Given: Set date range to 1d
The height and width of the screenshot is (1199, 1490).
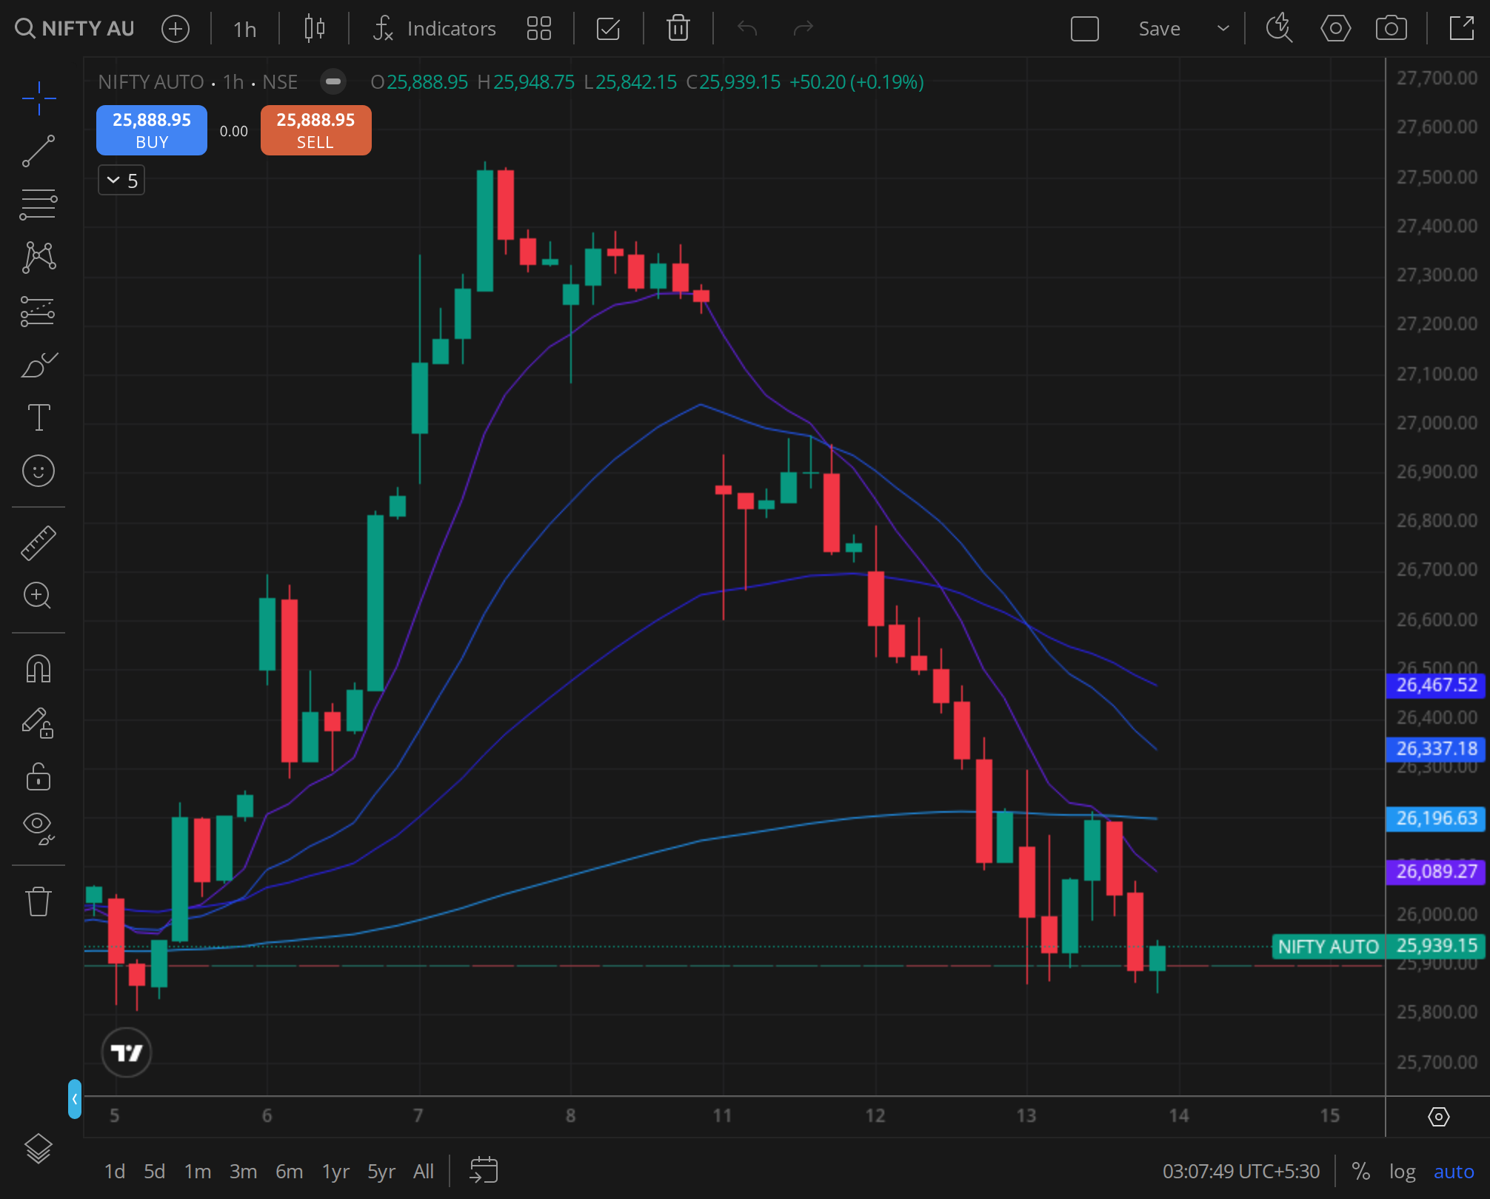Looking at the screenshot, I should click(x=115, y=1172).
